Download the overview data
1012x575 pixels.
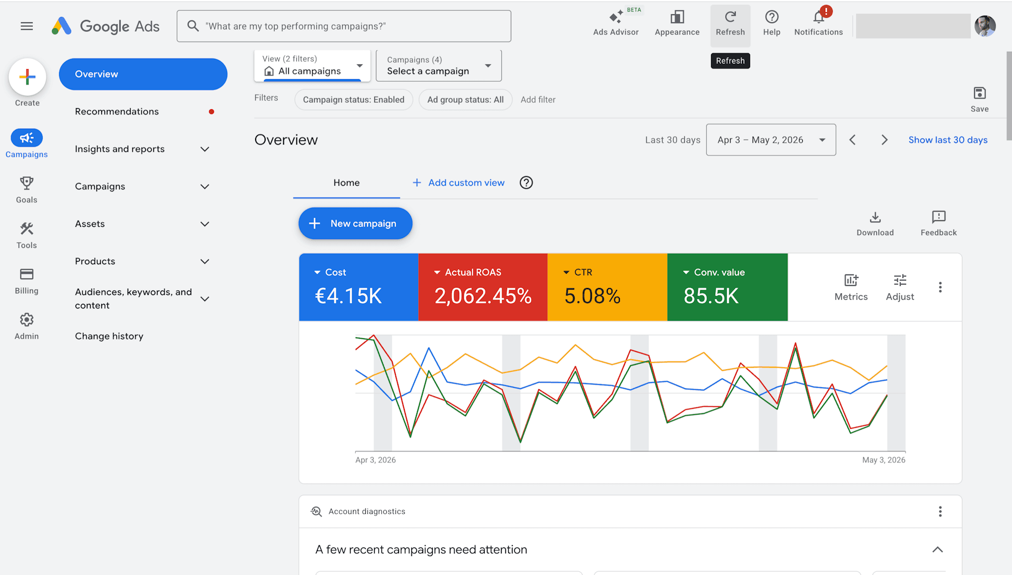[x=875, y=224]
